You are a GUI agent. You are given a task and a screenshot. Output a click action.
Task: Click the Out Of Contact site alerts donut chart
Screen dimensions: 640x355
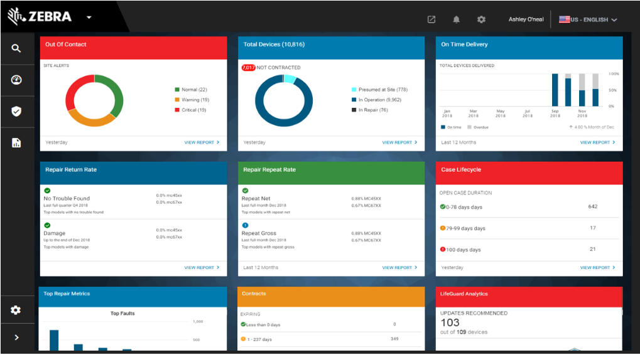[x=94, y=100]
